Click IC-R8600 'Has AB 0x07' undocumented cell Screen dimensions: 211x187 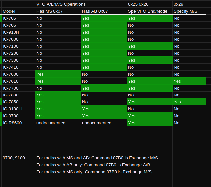104,123
